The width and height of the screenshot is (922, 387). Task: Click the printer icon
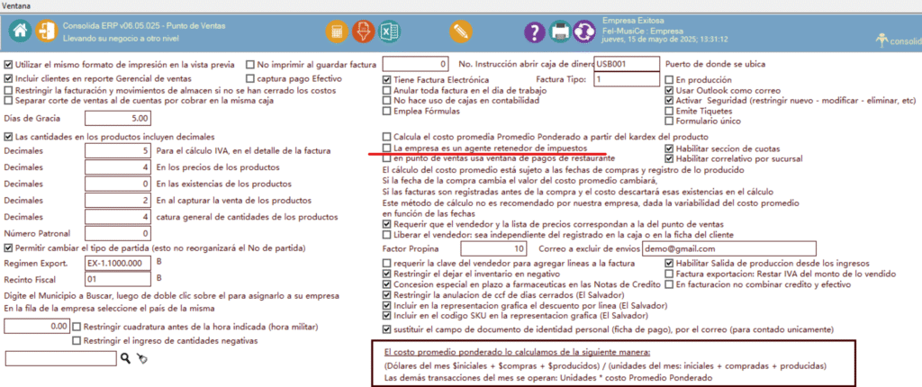pos(560,32)
